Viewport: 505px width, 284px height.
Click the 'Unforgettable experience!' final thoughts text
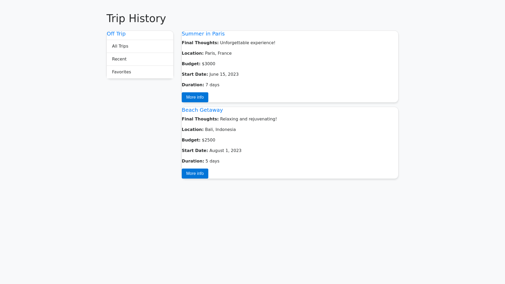(x=248, y=43)
